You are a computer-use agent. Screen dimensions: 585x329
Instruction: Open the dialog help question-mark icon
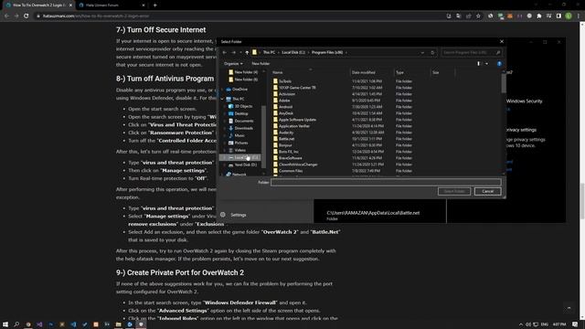coord(499,64)
